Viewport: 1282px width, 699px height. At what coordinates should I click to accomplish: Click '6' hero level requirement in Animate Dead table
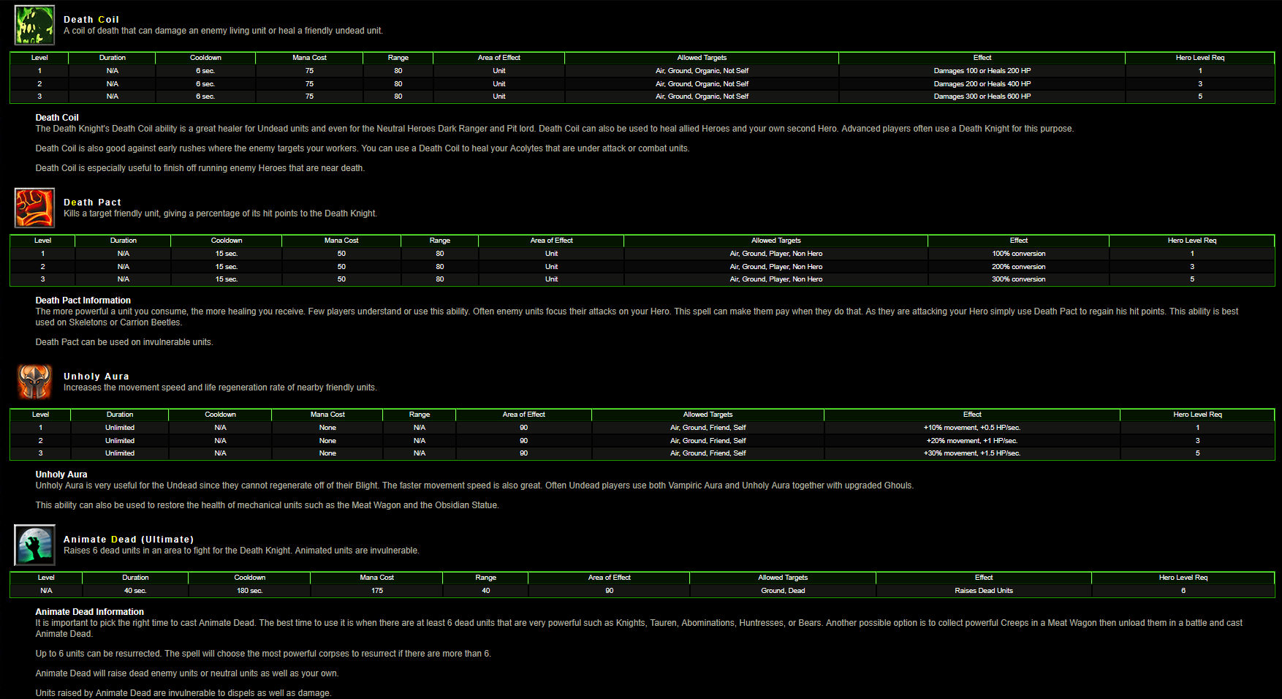click(x=1183, y=591)
